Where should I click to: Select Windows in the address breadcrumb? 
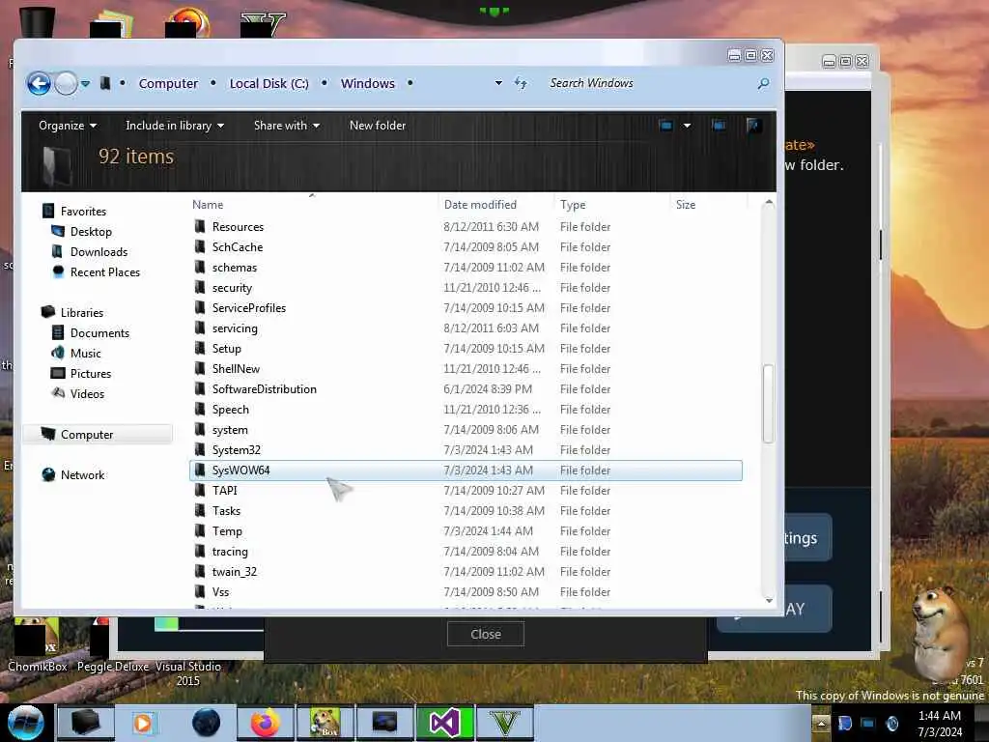click(x=368, y=83)
